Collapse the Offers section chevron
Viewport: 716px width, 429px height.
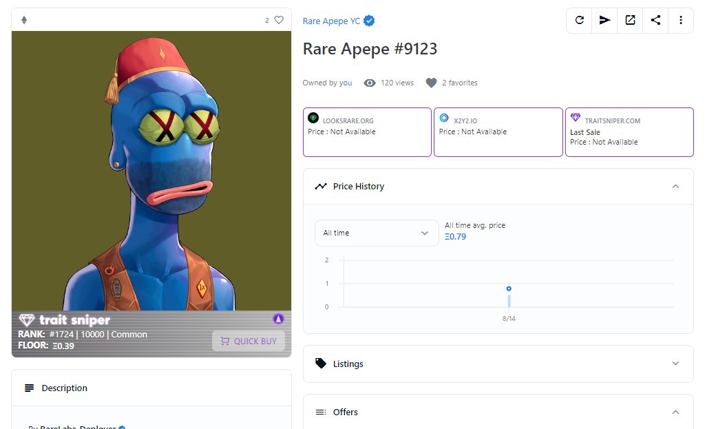675,412
